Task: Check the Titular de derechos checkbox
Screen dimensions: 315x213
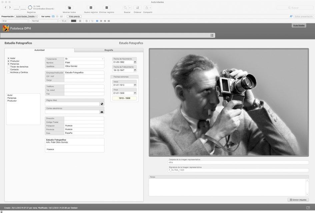Action: pos(8,67)
